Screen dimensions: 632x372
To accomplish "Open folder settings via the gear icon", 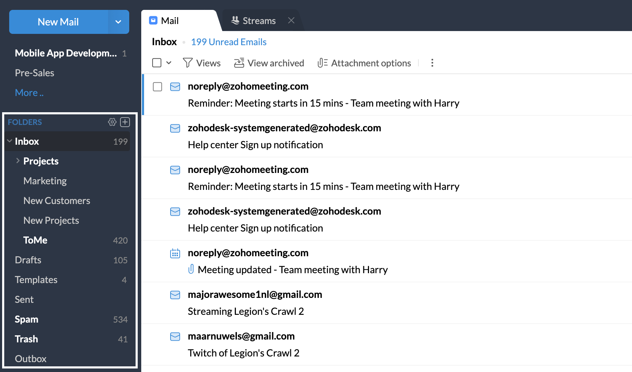I will click(x=112, y=122).
